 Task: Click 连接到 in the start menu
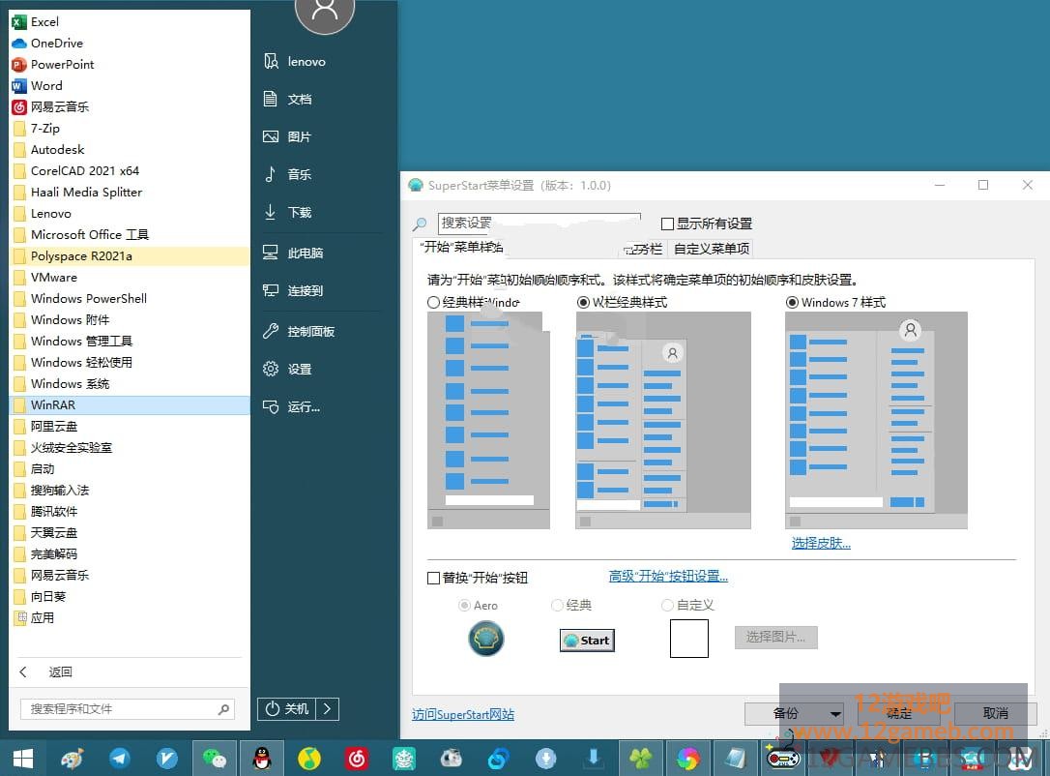pos(293,290)
